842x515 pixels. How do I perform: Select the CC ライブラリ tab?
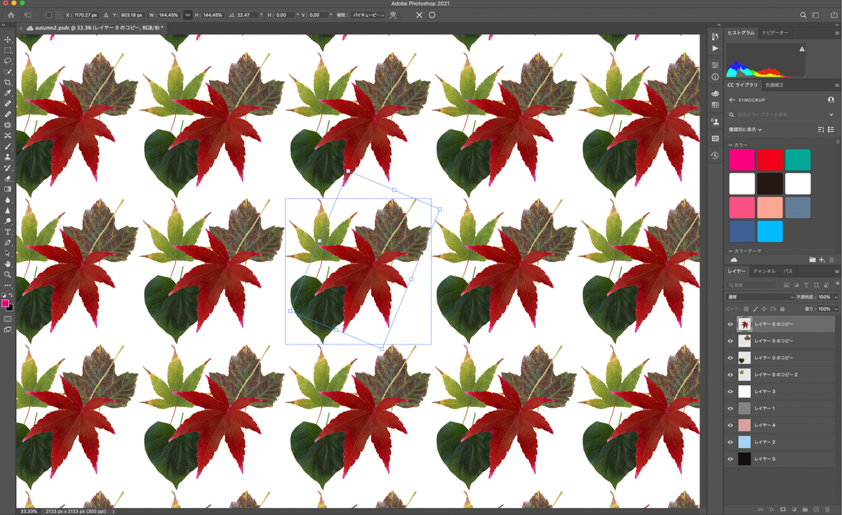(742, 85)
